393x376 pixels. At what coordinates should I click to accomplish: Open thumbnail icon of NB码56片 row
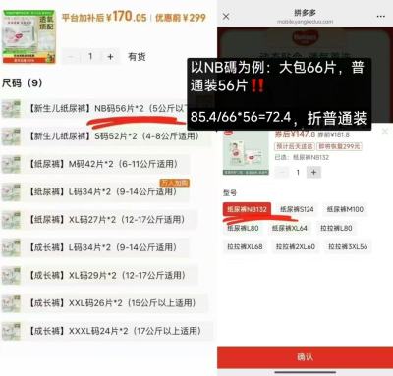11,109
